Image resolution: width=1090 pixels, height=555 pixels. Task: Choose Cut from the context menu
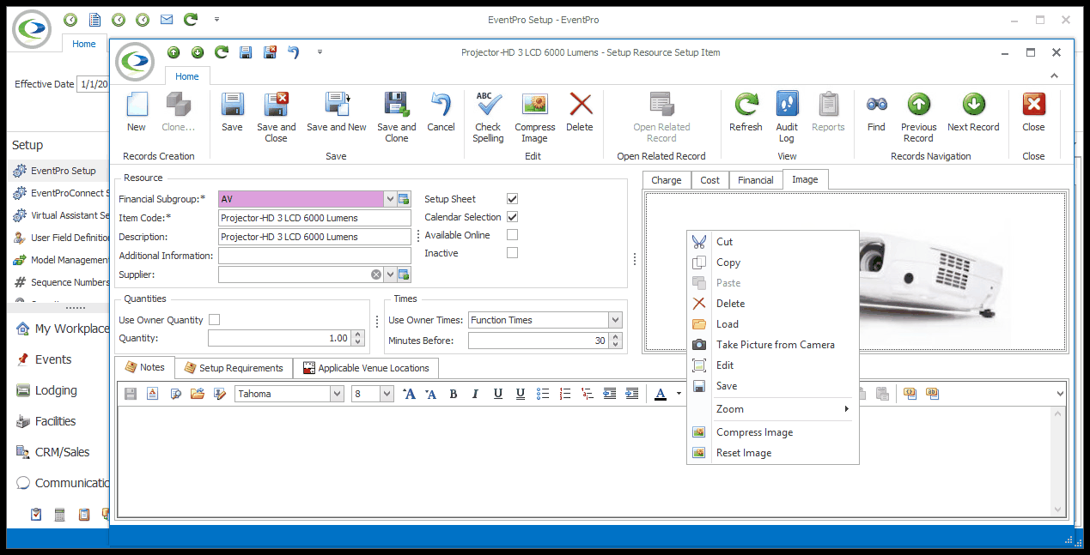coord(773,242)
